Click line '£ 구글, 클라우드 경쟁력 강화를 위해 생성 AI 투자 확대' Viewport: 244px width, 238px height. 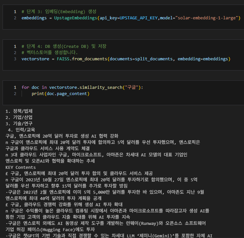click(64, 205)
